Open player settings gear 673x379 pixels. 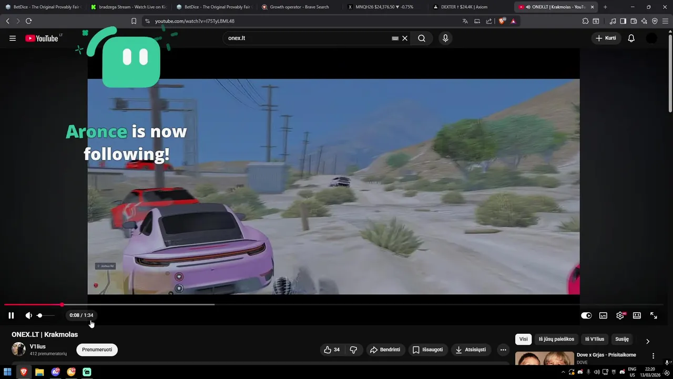point(620,315)
